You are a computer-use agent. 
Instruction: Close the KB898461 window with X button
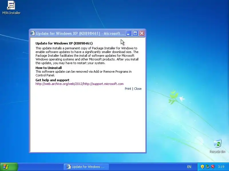[142, 33]
